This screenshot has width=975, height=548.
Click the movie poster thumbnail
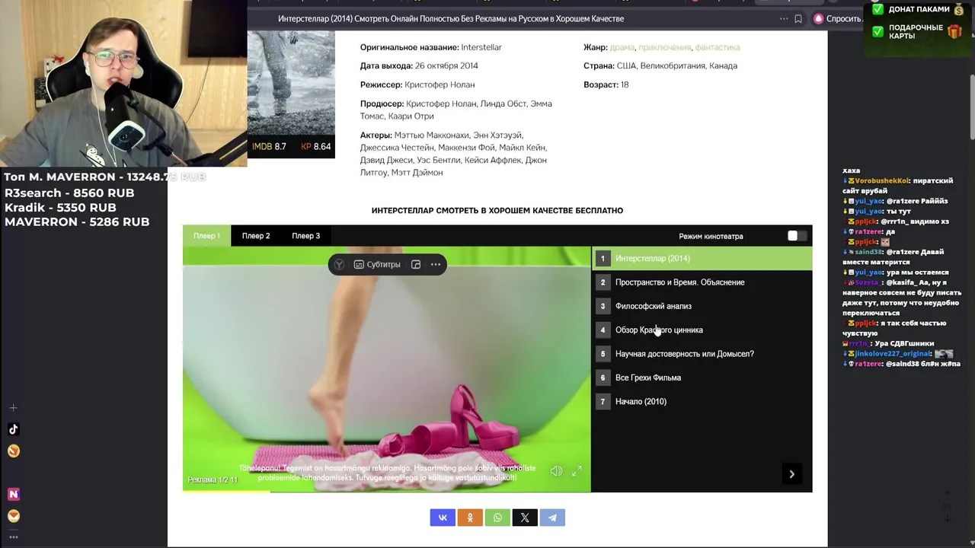[291, 94]
